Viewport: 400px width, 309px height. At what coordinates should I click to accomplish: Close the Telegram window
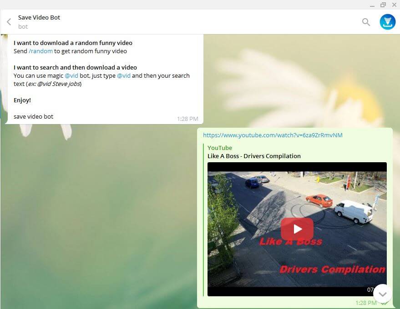click(x=394, y=5)
